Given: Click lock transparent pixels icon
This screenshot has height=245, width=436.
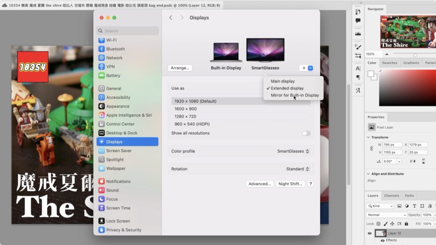Looking at the screenshot, I should coord(379,224).
